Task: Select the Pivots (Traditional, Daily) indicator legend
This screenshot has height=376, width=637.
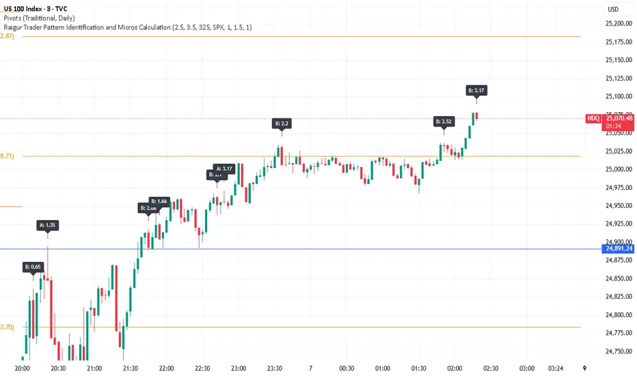Action: 38,18
